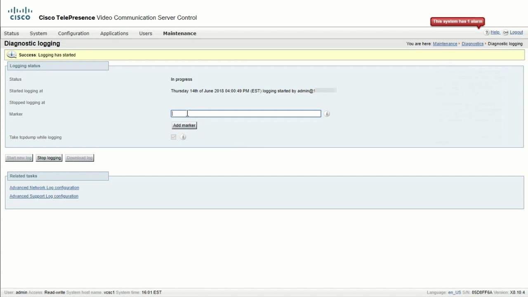
Task: Click the Success: Logging has started message
Action: click(47, 55)
